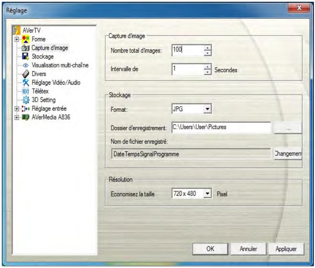Click the AVerMedia A836 card icon
This screenshot has height=268, width=315.
[26, 117]
